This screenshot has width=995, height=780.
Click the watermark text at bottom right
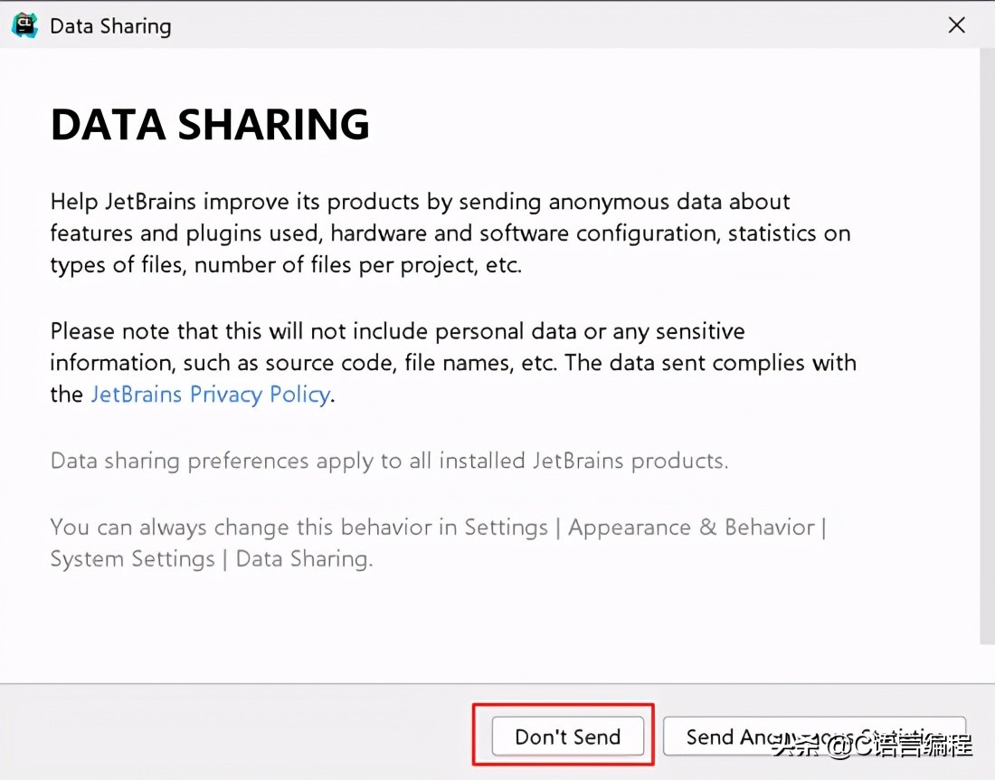[x=871, y=747]
